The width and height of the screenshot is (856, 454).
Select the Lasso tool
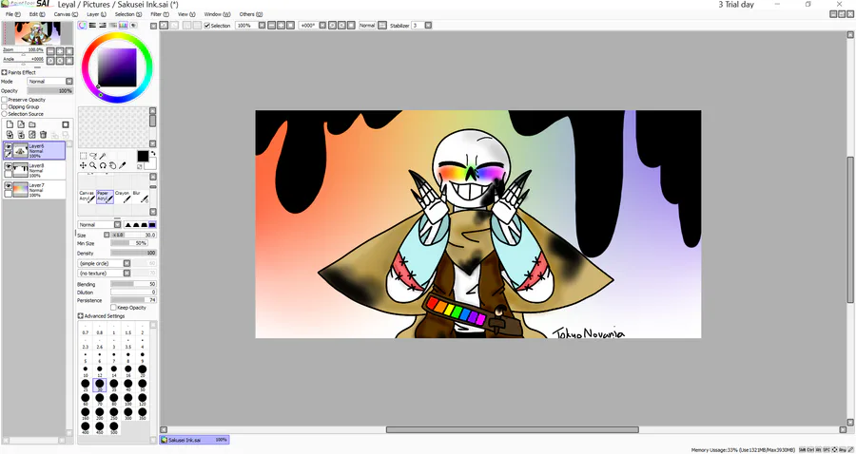coord(93,156)
